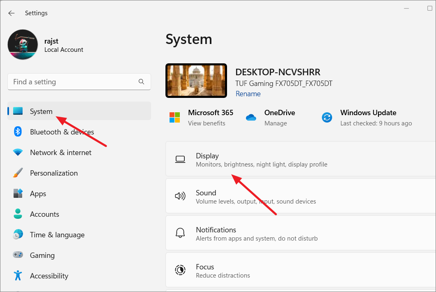This screenshot has height=292, width=436.
Task: Open the Sound settings card
Action: click(x=301, y=196)
